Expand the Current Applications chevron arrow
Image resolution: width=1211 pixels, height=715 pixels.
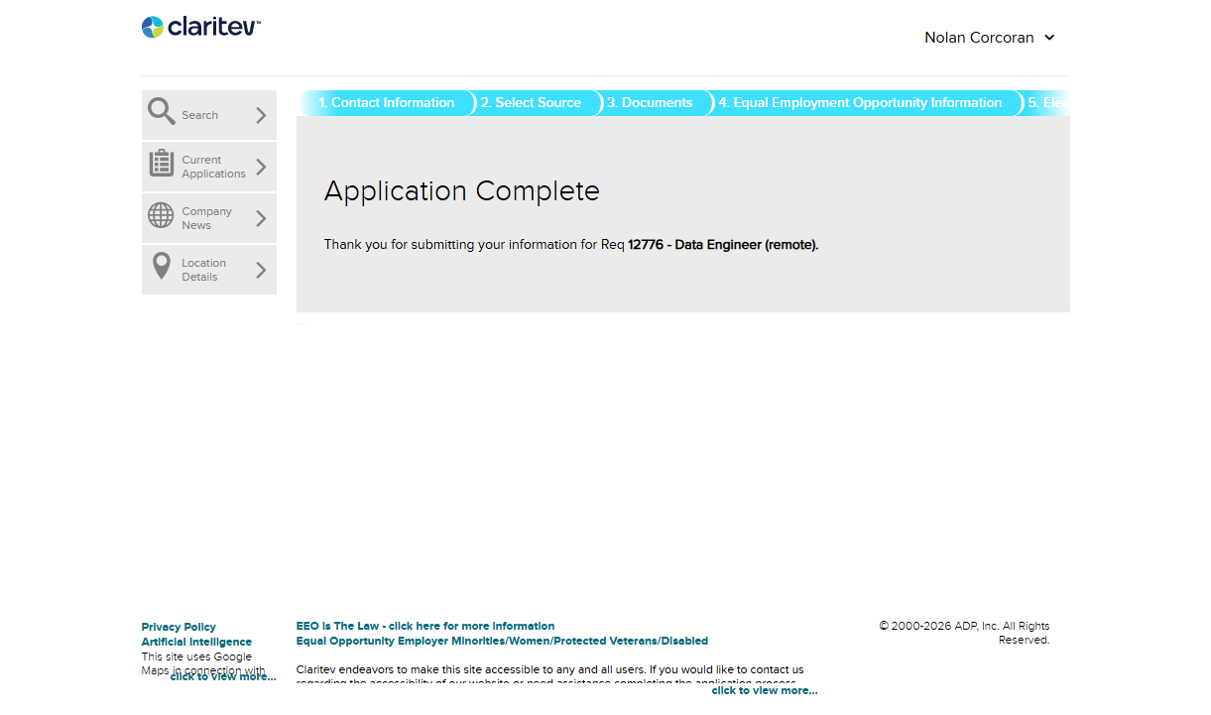[x=261, y=167]
